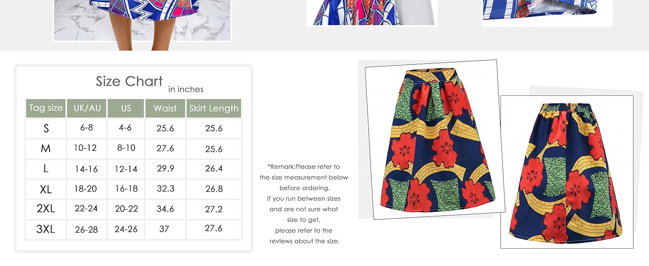This screenshot has height=266, width=649.
Task: Open the top middle blue patterned fabric image
Action: coord(372,13)
